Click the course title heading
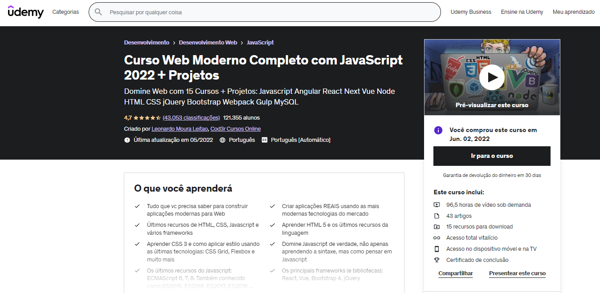 pos(263,67)
